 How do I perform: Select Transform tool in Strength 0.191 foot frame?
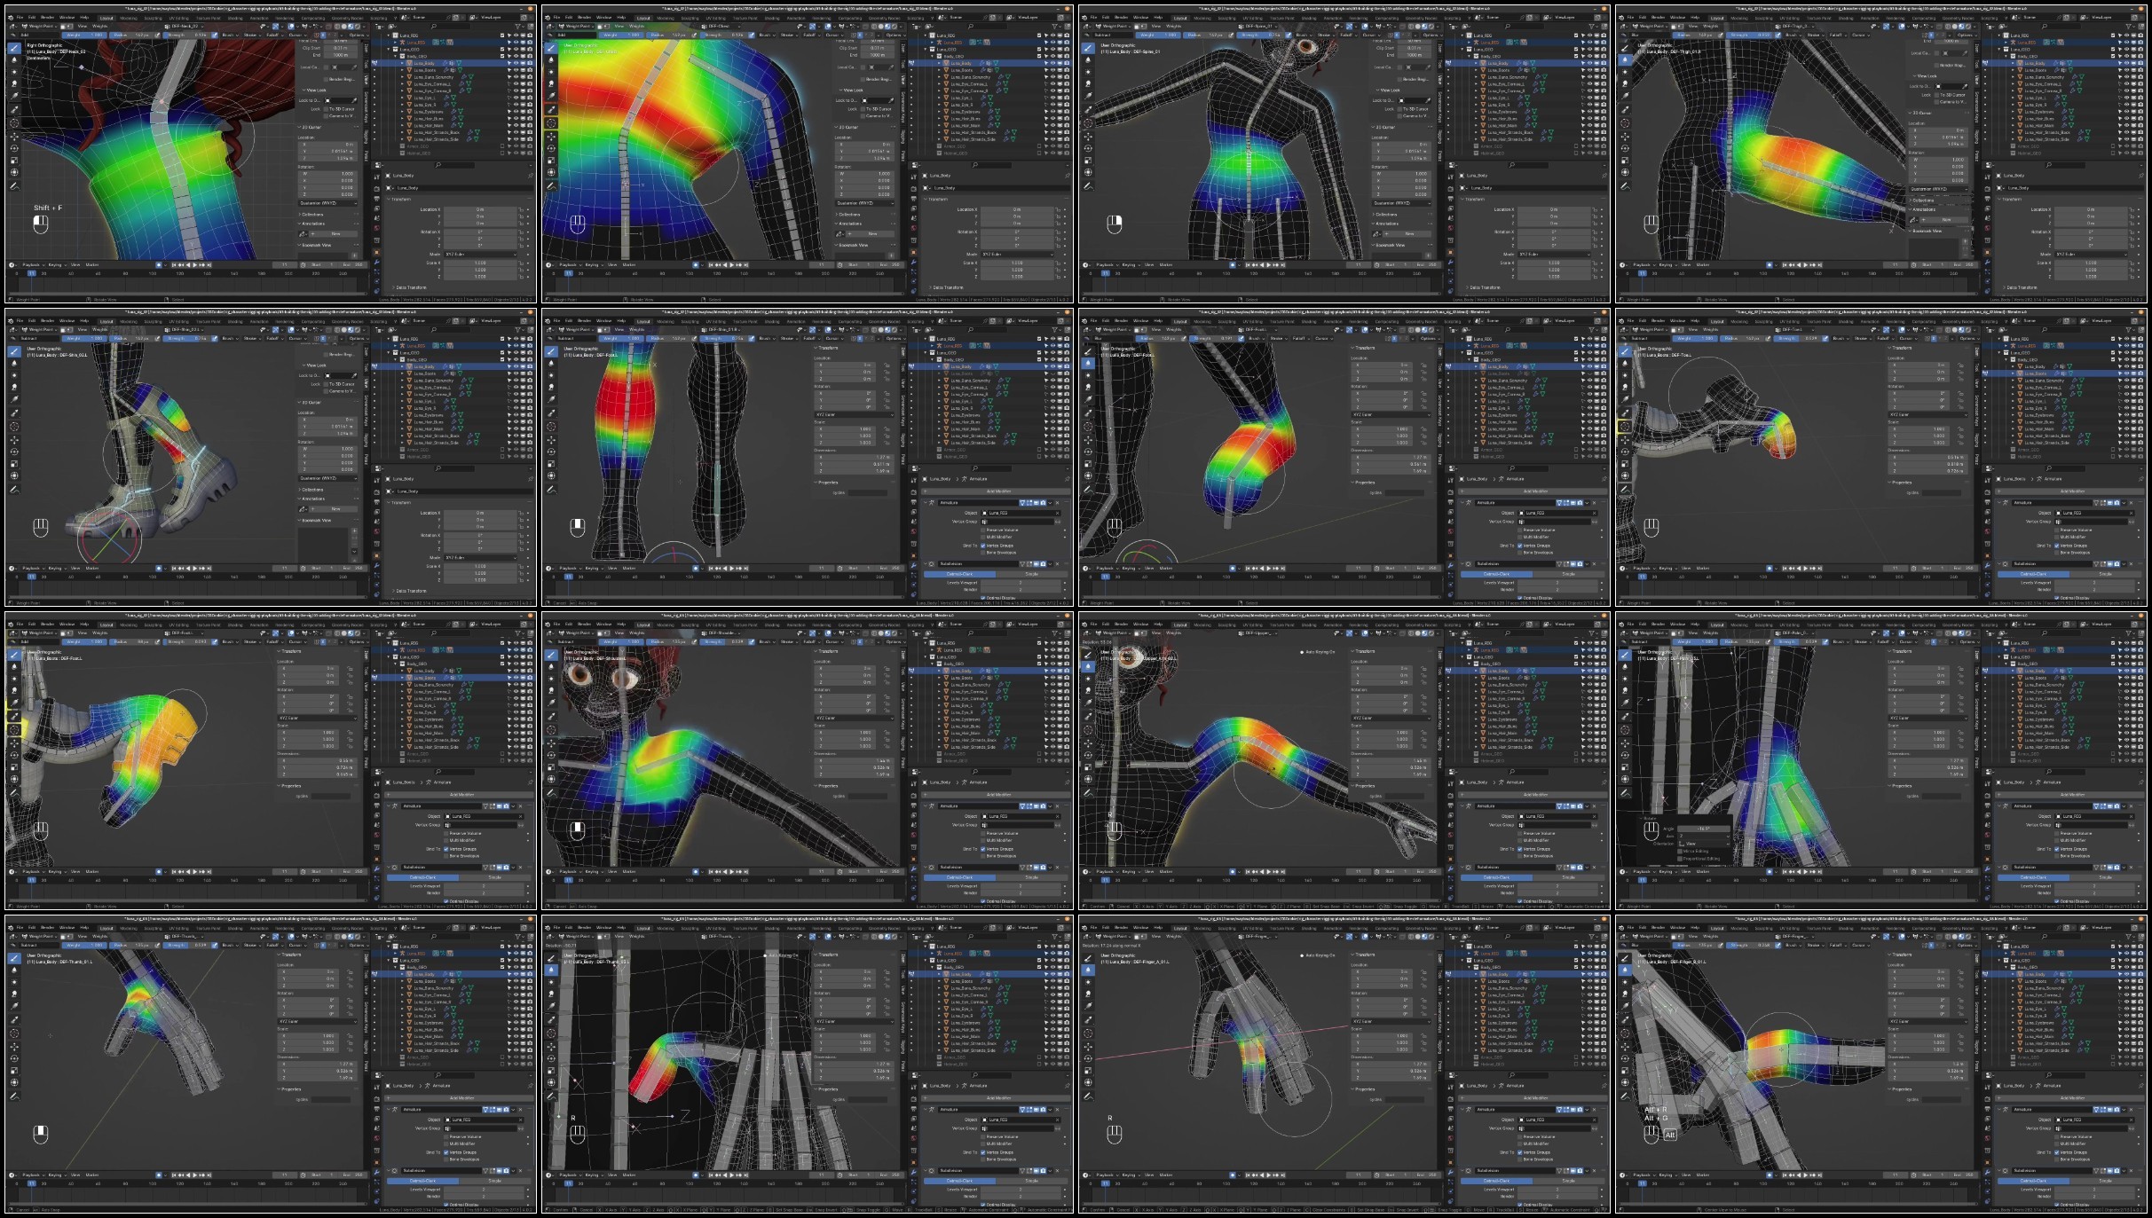click(1088, 475)
